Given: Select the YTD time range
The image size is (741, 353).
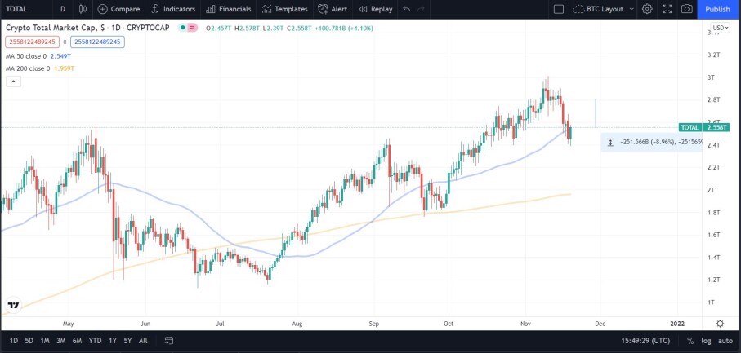Looking at the screenshot, I should click(x=95, y=340).
